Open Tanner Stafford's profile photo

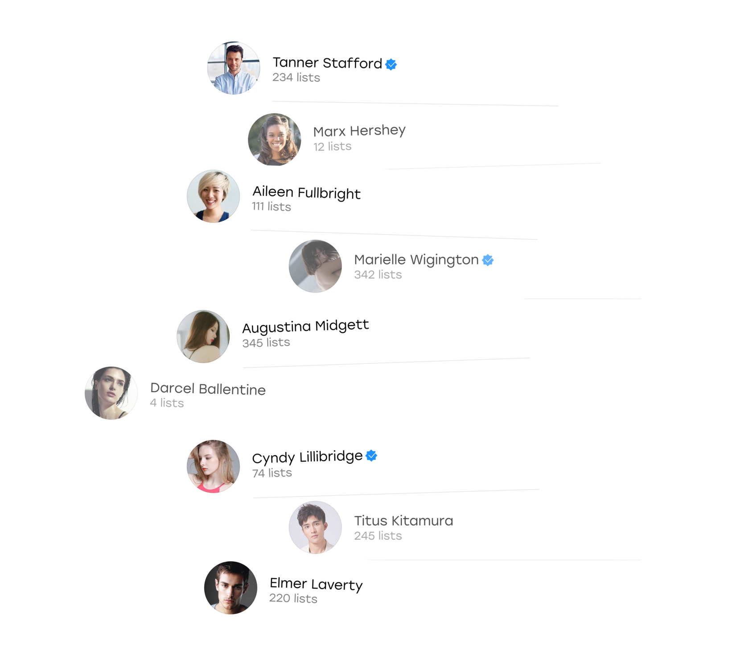click(x=234, y=68)
